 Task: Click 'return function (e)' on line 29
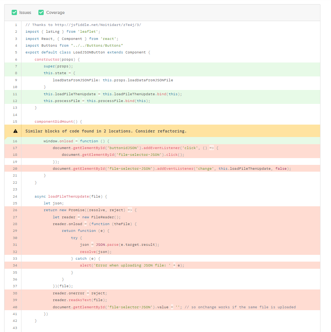click(x=83, y=231)
